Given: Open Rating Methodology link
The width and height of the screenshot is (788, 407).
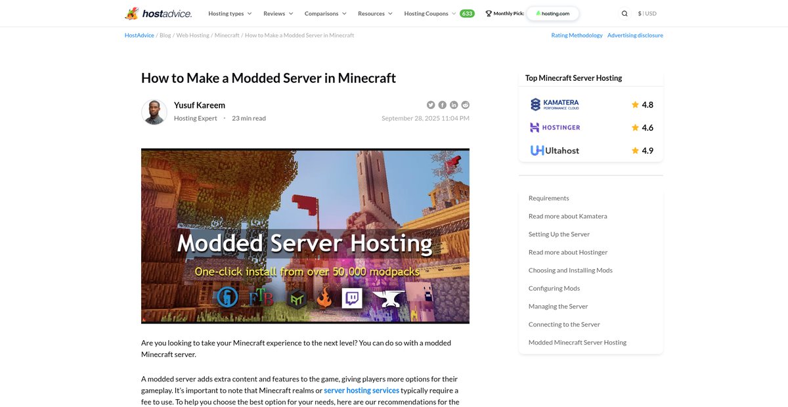Looking at the screenshot, I should click(x=577, y=35).
